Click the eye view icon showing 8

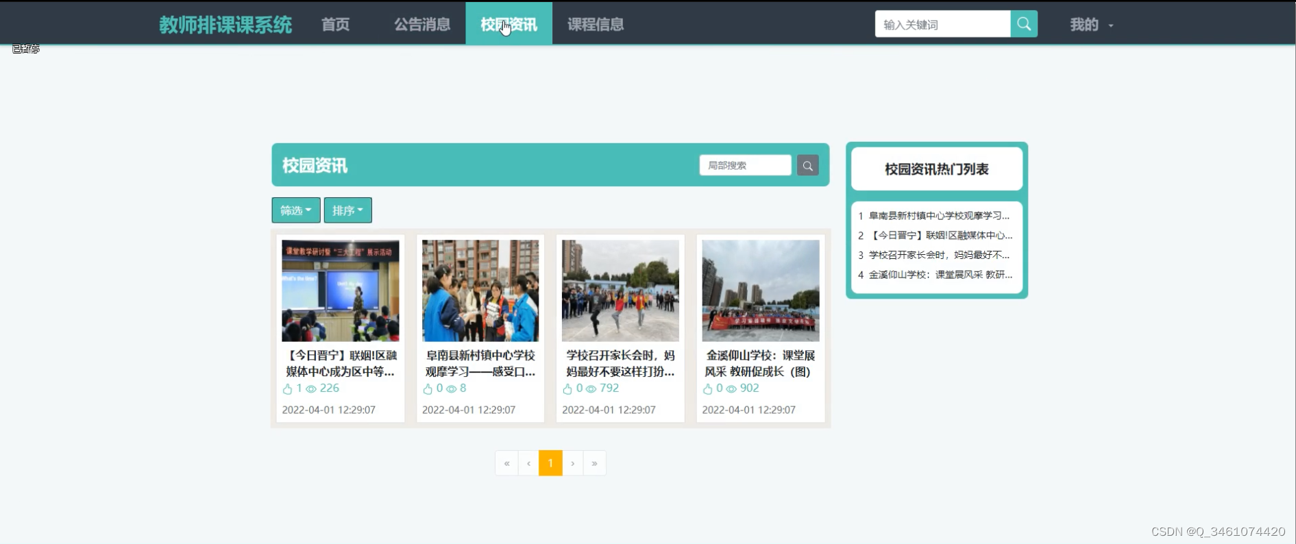[451, 389]
